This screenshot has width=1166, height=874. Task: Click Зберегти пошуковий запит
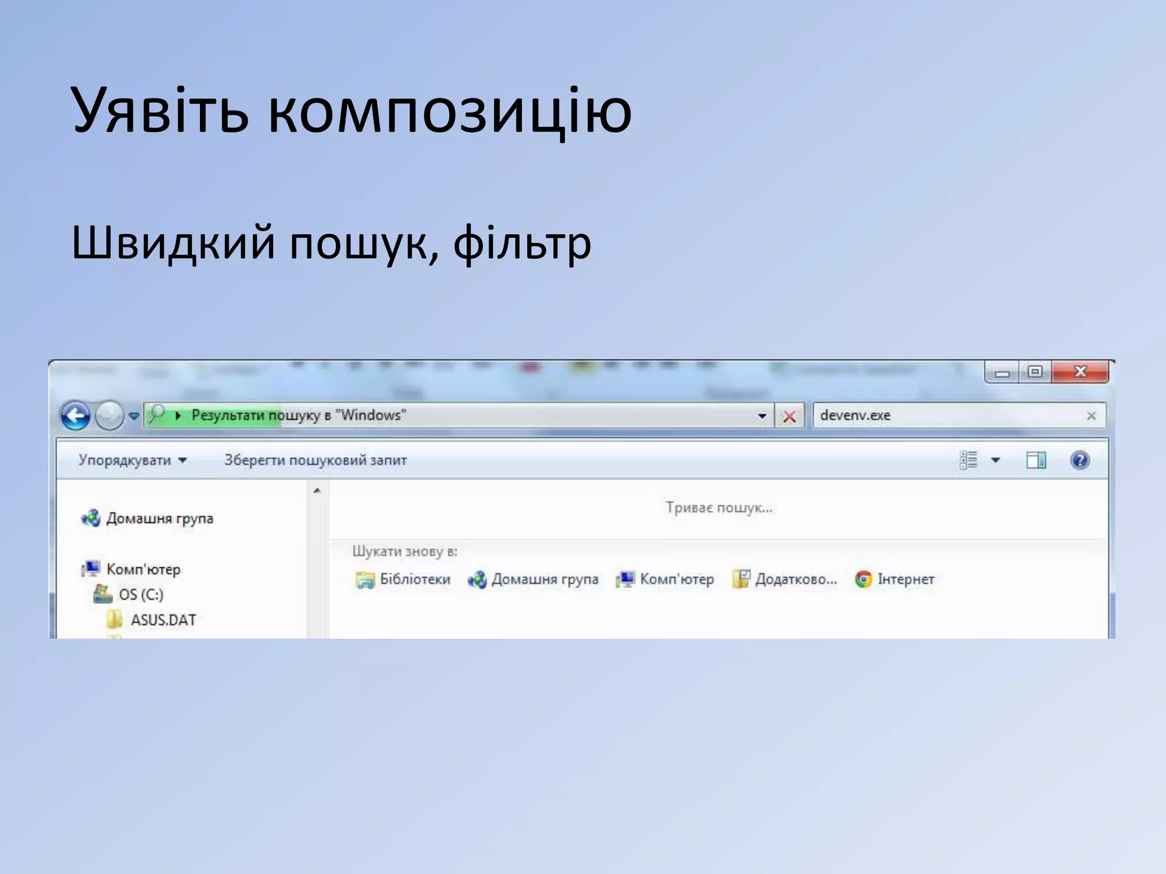pyautogui.click(x=315, y=460)
